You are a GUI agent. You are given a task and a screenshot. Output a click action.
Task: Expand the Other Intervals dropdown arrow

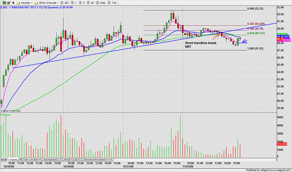58,3
